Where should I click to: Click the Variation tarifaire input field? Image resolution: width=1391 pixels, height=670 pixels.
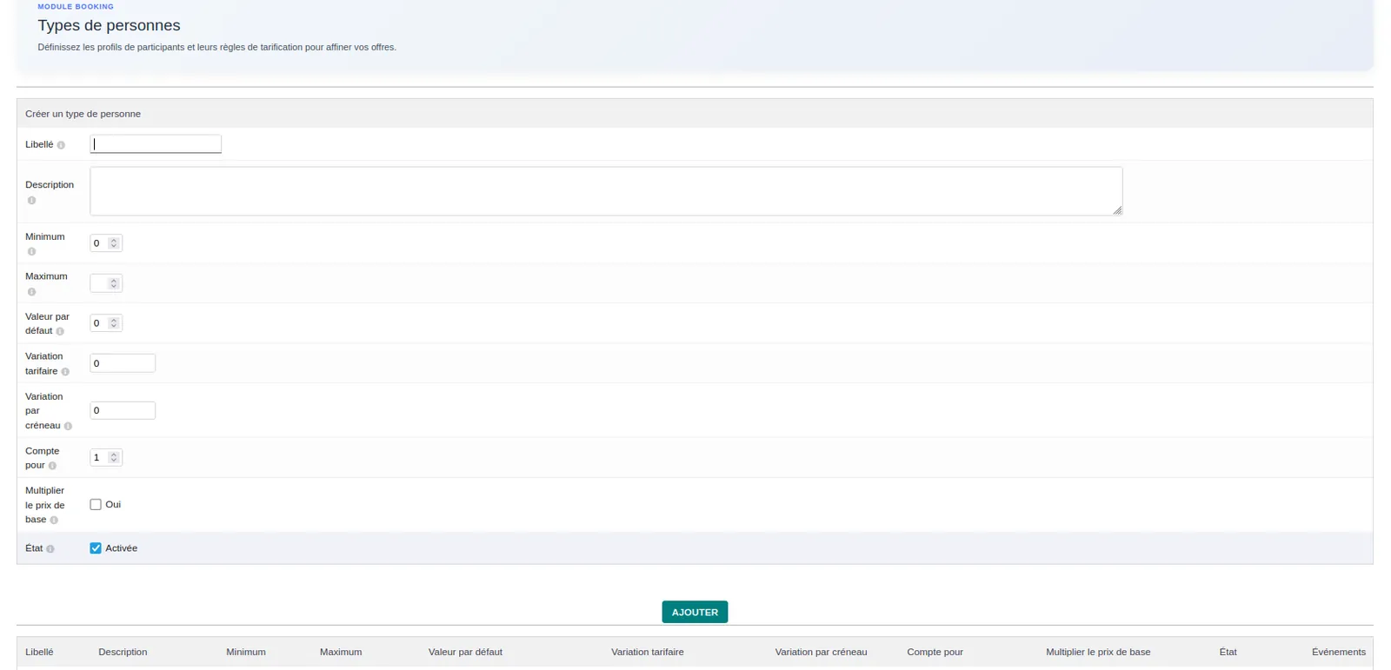123,363
